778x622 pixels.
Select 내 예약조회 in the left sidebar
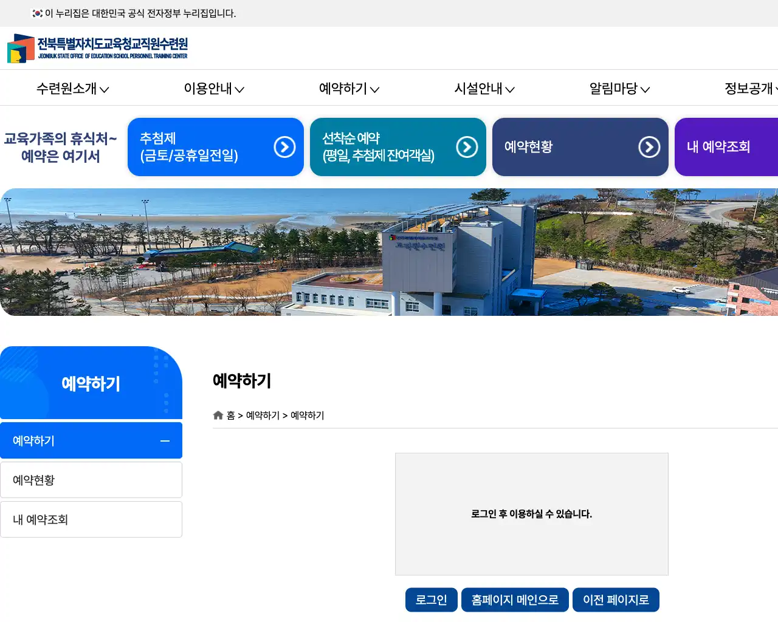[x=91, y=519]
